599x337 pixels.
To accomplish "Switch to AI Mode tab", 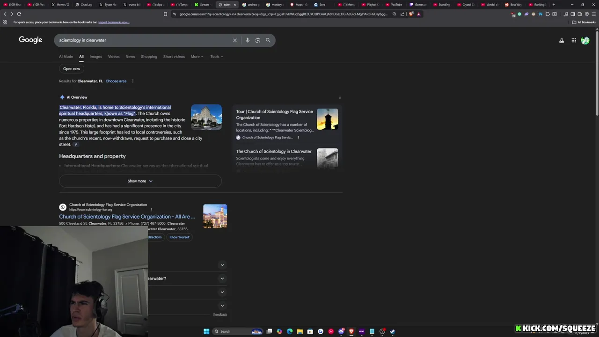I will (x=66, y=57).
